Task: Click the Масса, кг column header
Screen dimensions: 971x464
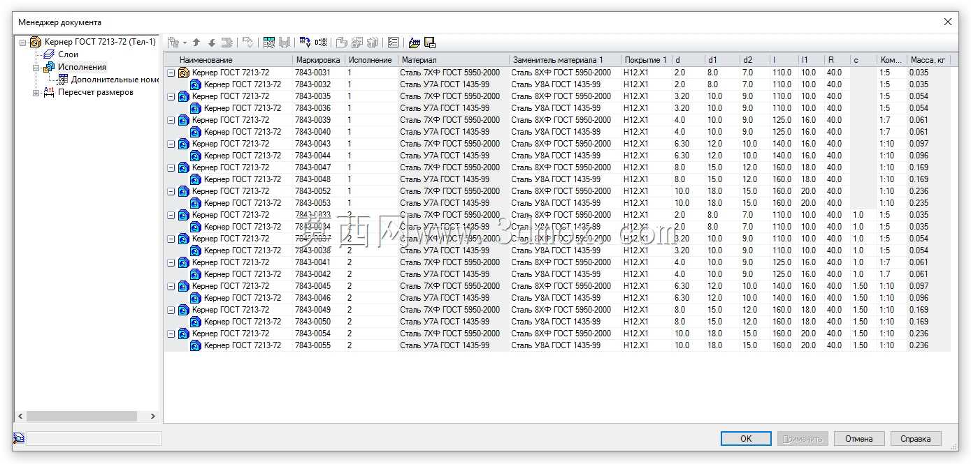Action: [x=928, y=60]
